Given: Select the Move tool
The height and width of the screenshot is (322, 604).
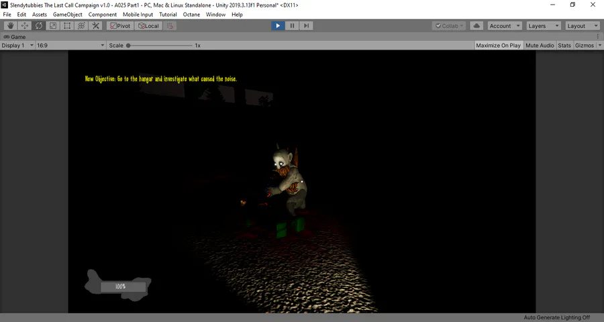Looking at the screenshot, I should pyautogui.click(x=25, y=25).
